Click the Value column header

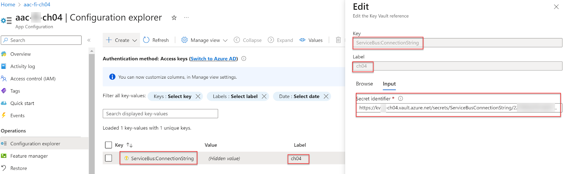211,145
